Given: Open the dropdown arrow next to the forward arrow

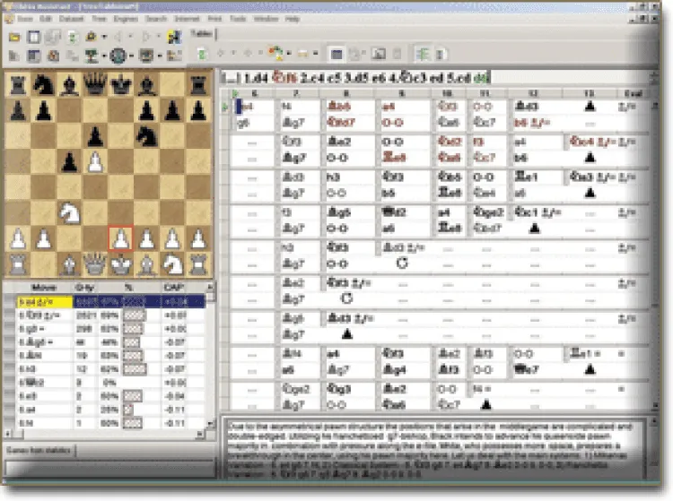Looking at the screenshot, I should point(159,37).
